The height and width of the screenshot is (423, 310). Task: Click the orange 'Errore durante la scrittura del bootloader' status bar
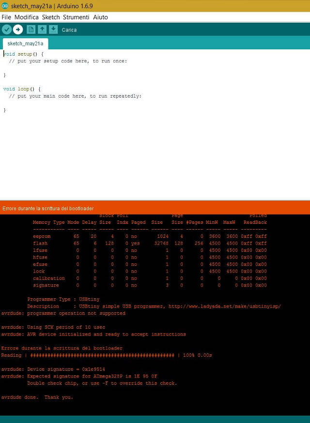coord(155,208)
